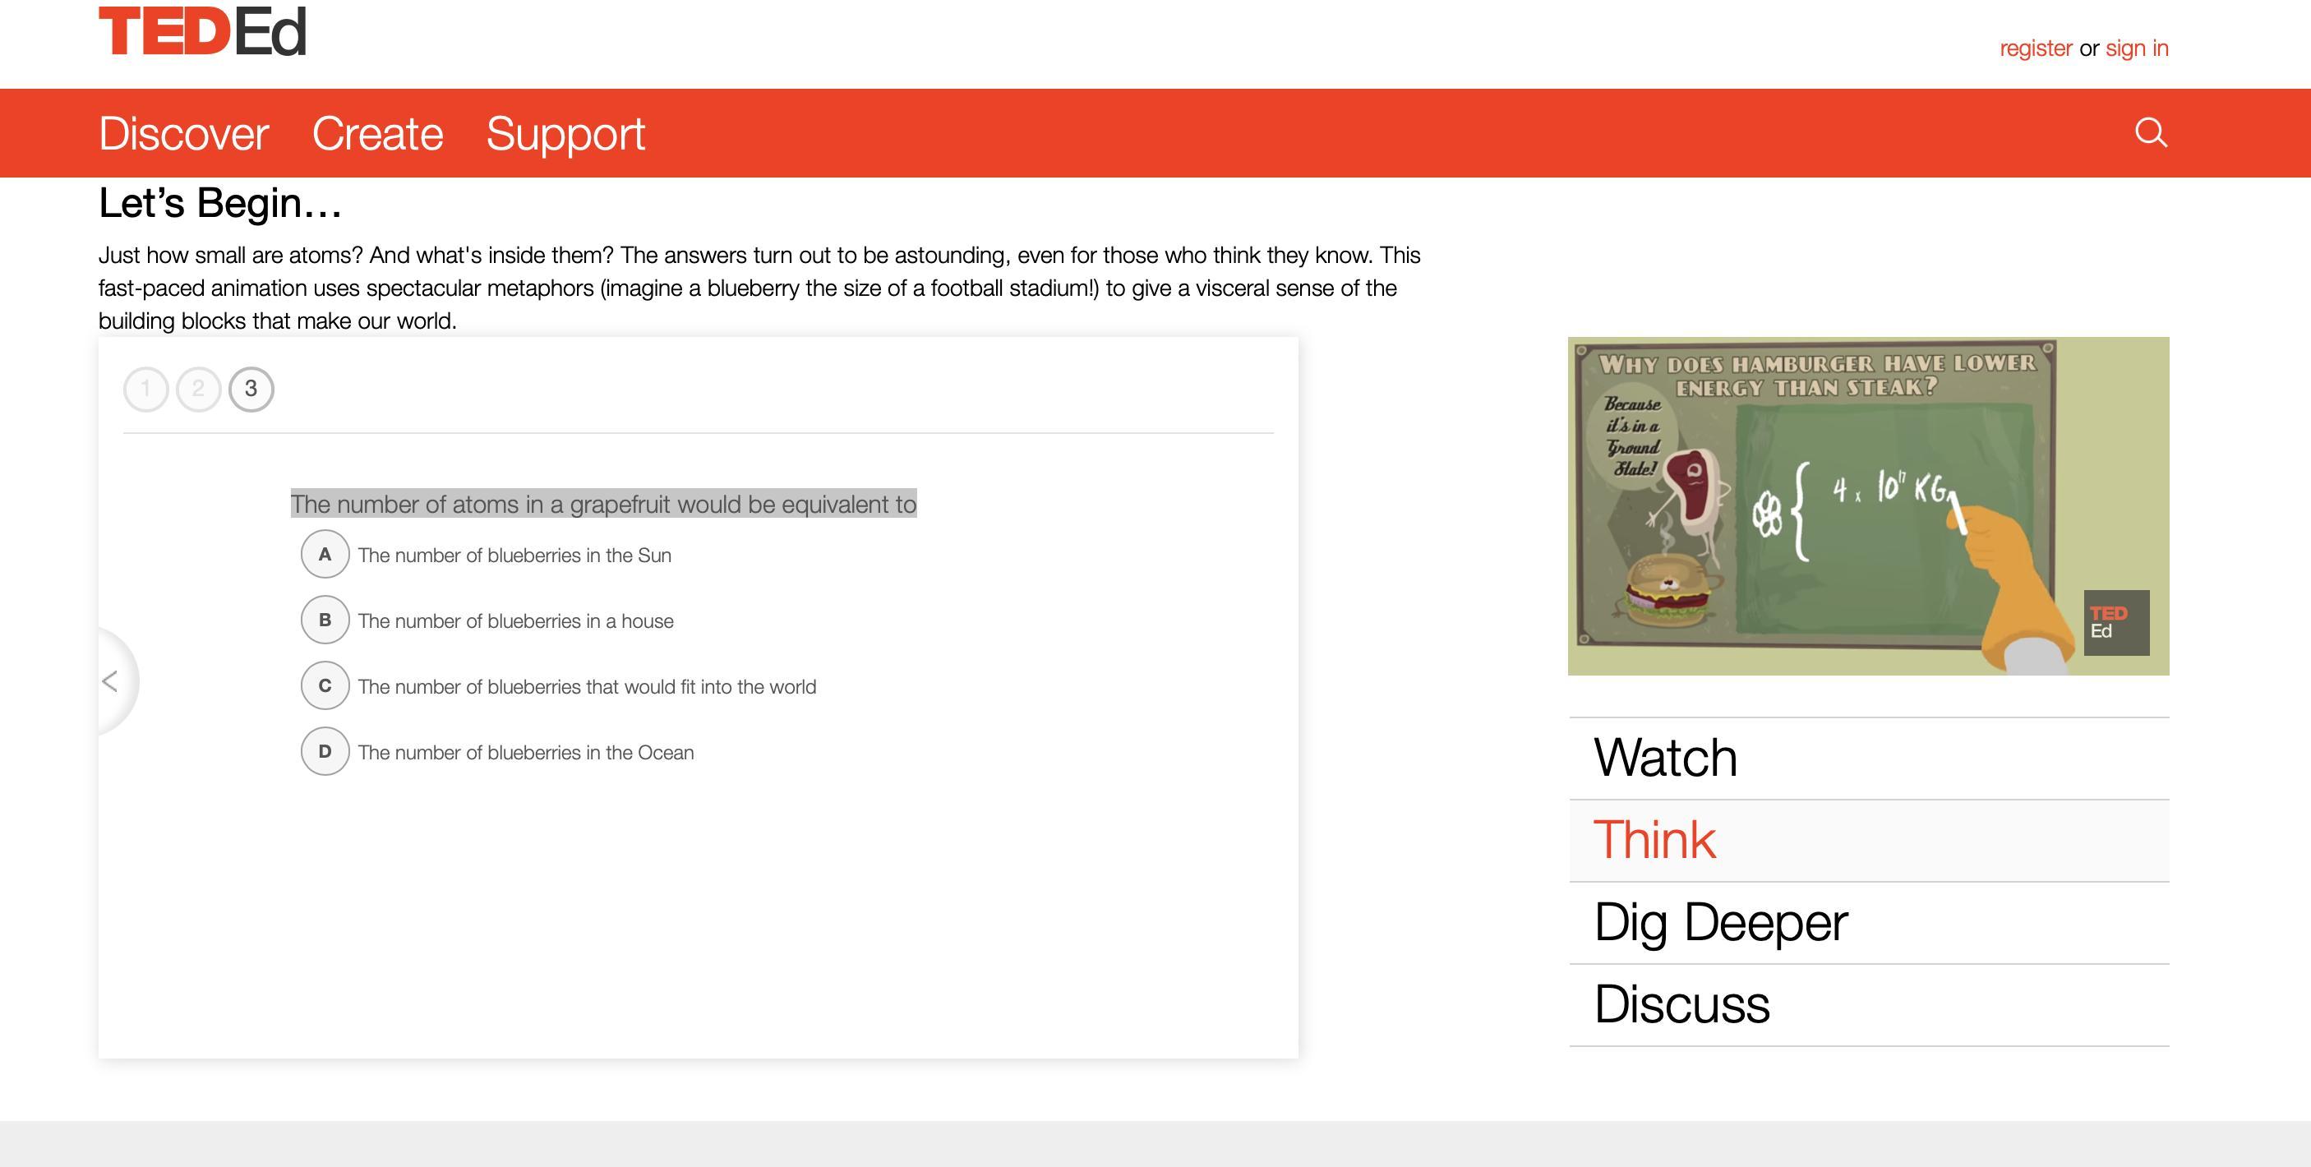Switch to the Think section
This screenshot has width=2311, height=1167.
coord(1654,841)
